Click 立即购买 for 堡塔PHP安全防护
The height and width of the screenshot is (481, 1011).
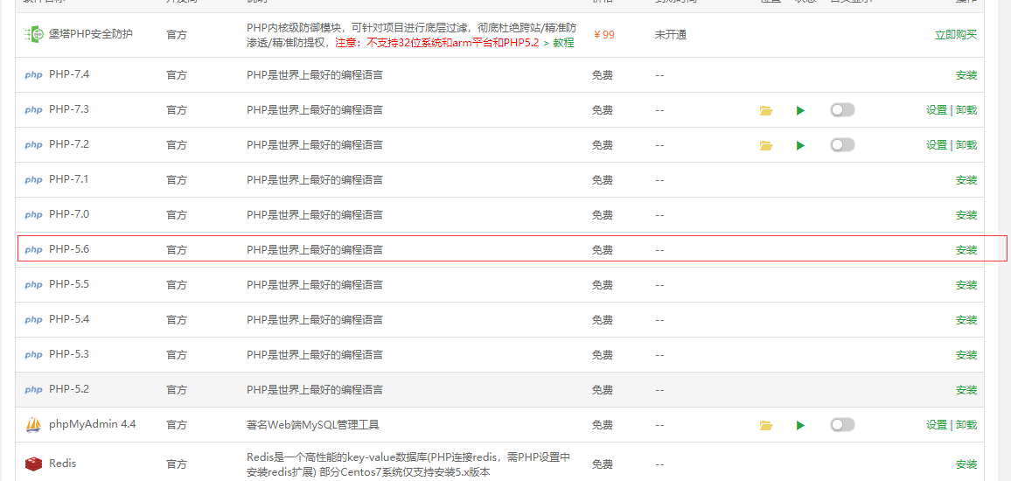click(956, 35)
